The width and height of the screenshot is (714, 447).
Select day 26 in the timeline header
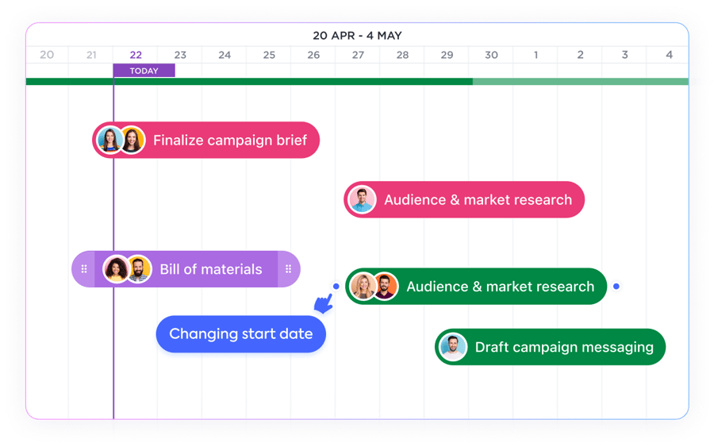click(x=313, y=55)
